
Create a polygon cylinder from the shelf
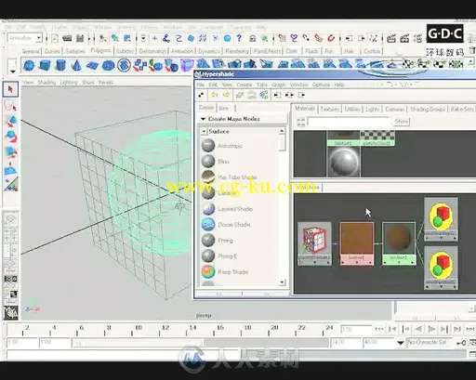[x=60, y=65]
